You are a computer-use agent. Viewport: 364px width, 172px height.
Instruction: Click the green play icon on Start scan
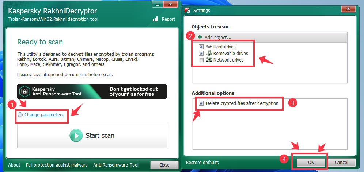point(76,136)
